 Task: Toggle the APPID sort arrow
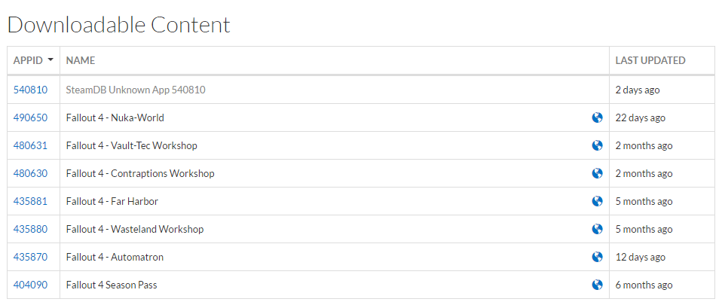tap(50, 60)
